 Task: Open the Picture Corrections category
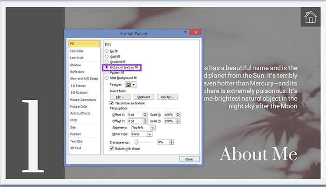click(83, 100)
